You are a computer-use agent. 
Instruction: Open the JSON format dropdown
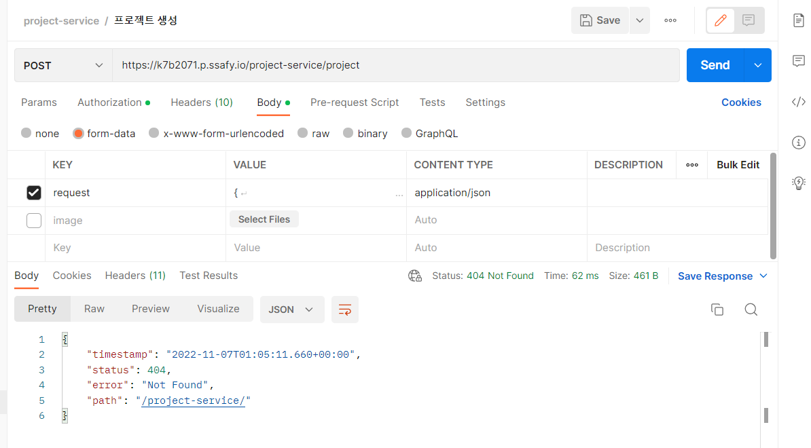(x=291, y=310)
